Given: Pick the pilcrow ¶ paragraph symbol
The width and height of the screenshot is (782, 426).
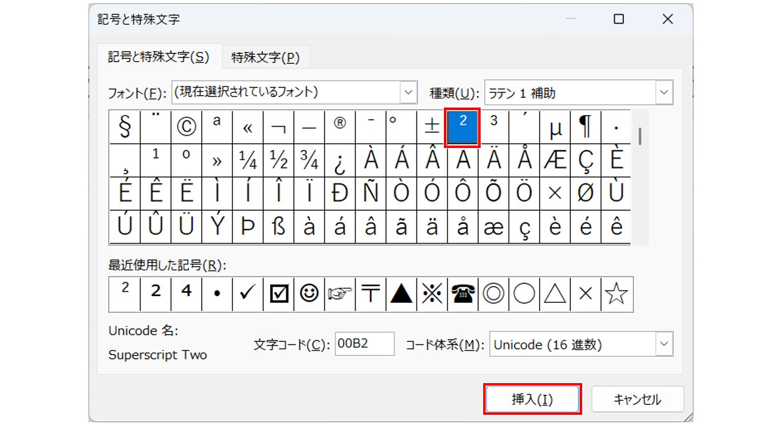Looking at the screenshot, I should [585, 127].
